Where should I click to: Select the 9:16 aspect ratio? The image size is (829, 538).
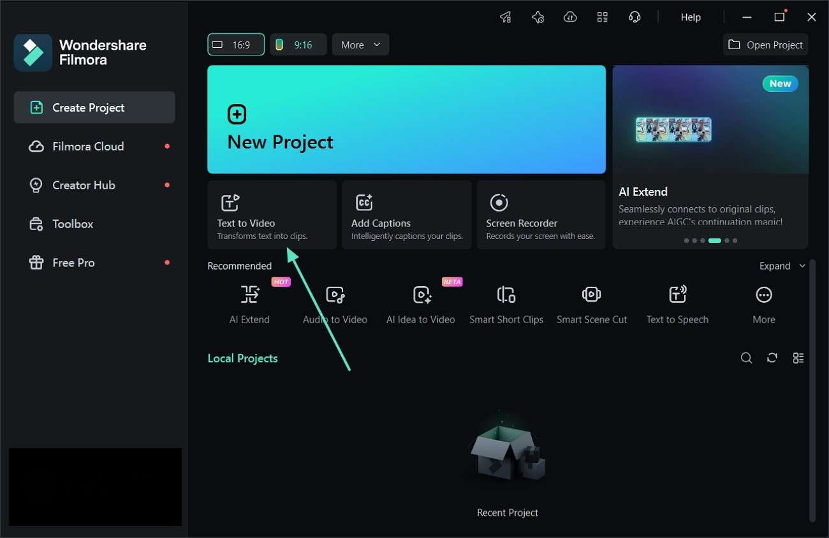(x=298, y=45)
